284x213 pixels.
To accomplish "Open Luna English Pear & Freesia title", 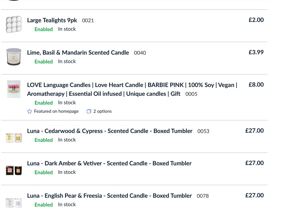I will [x=109, y=196].
